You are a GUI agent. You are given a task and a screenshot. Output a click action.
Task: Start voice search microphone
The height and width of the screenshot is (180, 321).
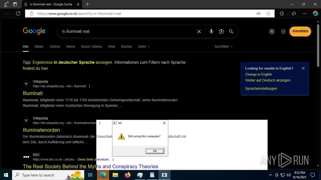(211, 31)
